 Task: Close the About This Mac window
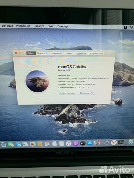[16, 53]
